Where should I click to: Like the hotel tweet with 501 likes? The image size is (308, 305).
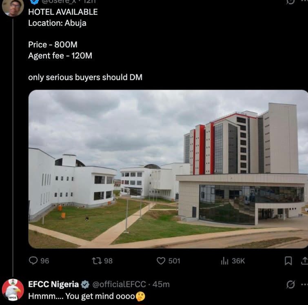click(161, 260)
